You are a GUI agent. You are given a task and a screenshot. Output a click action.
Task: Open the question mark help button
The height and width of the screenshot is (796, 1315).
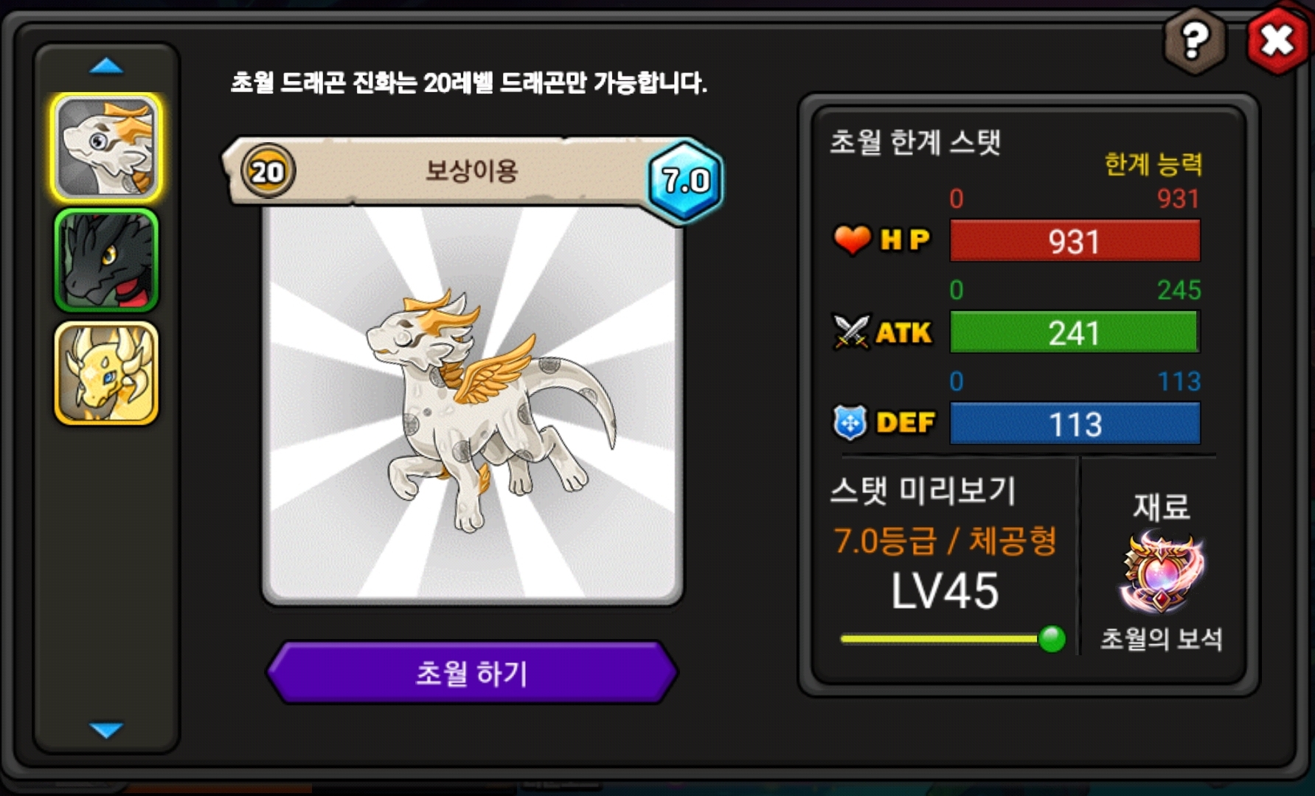(1194, 40)
